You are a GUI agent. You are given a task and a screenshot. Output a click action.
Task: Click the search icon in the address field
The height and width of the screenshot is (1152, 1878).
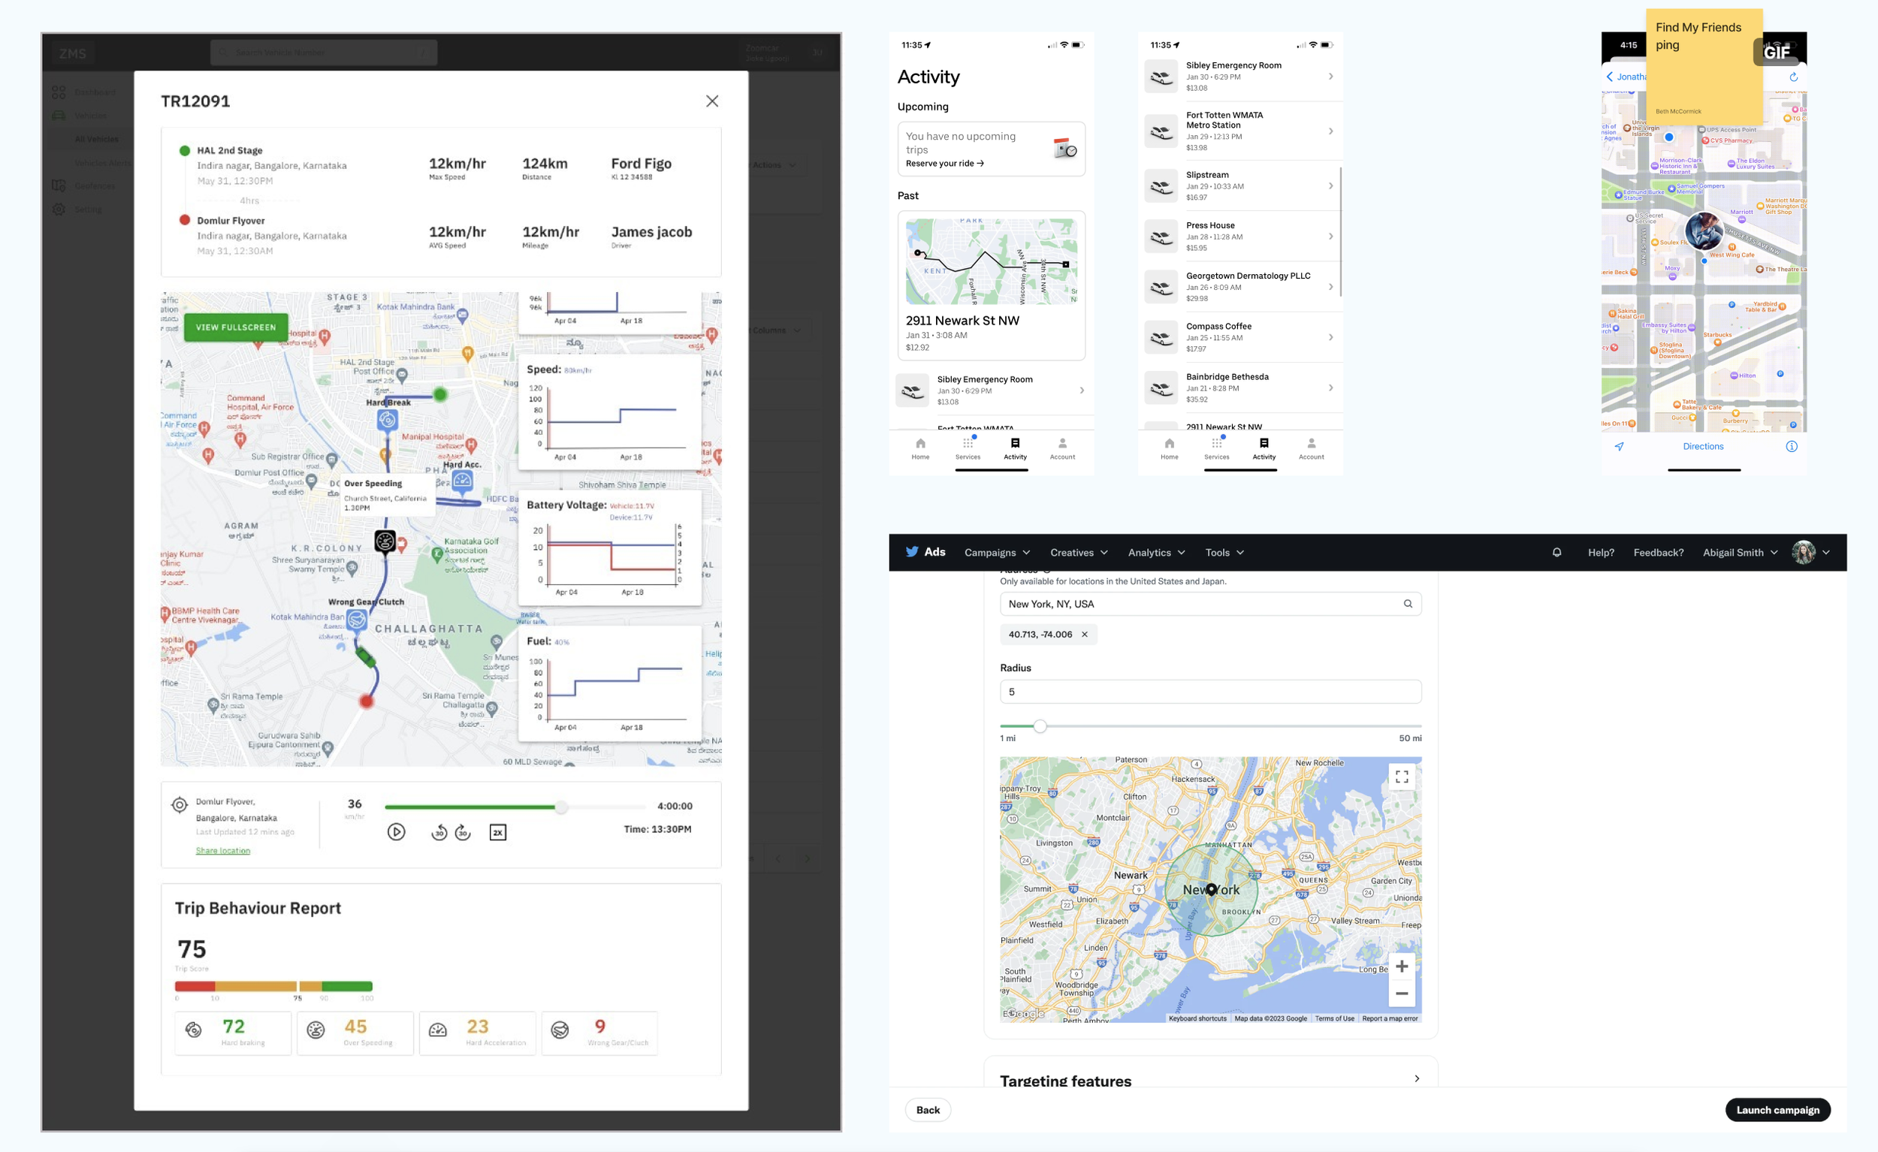tap(1407, 604)
